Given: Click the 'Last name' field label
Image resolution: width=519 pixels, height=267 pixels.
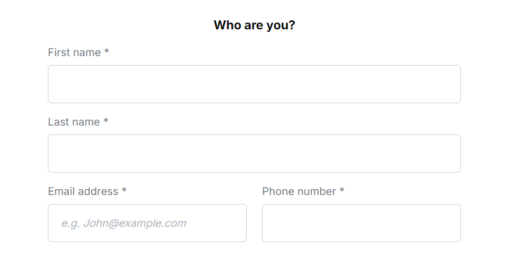Looking at the screenshot, I should coord(74,122).
